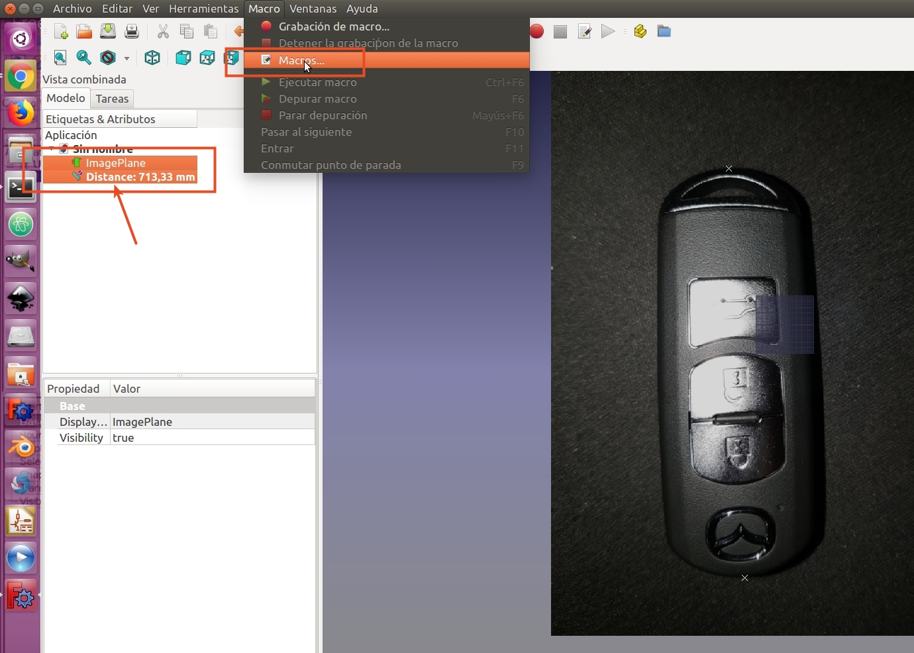This screenshot has height=653, width=914.
Task: Click the Propiedad column header
Action: tap(77, 389)
